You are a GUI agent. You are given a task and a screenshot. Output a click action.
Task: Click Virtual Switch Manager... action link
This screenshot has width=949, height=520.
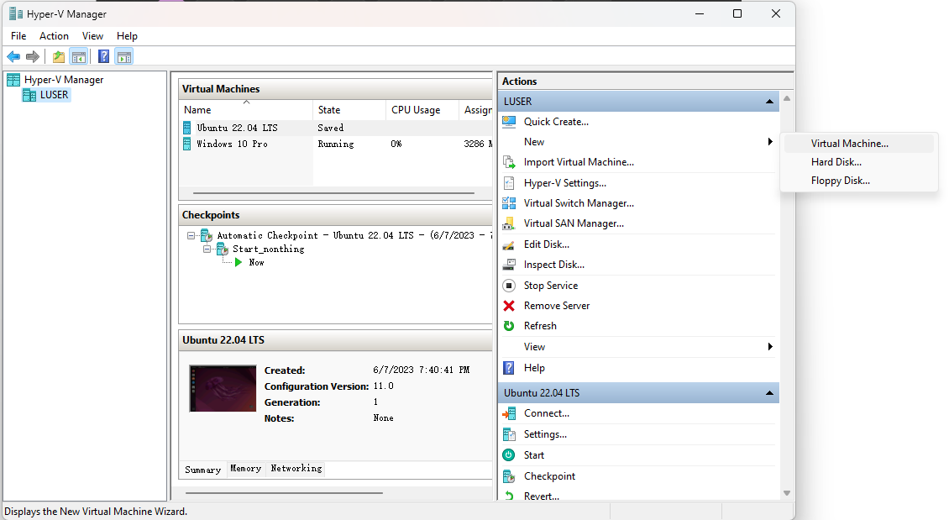[x=579, y=203]
